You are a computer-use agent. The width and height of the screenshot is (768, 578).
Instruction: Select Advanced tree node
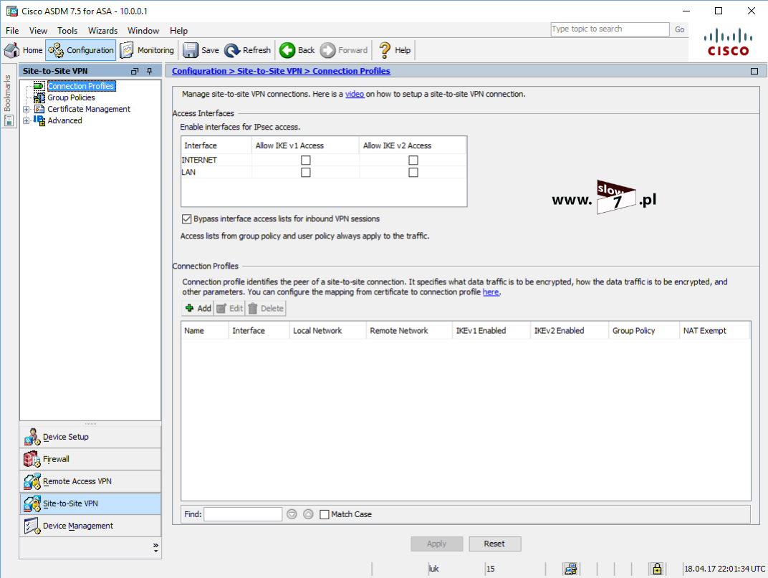tap(64, 120)
